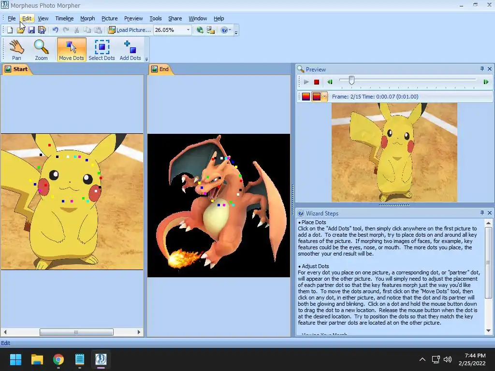Open the Tools menu

click(x=156, y=18)
